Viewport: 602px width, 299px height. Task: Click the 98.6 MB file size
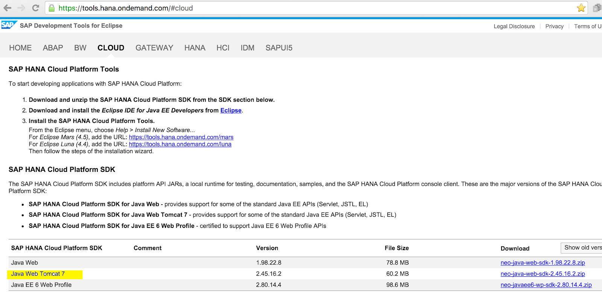[397, 285]
